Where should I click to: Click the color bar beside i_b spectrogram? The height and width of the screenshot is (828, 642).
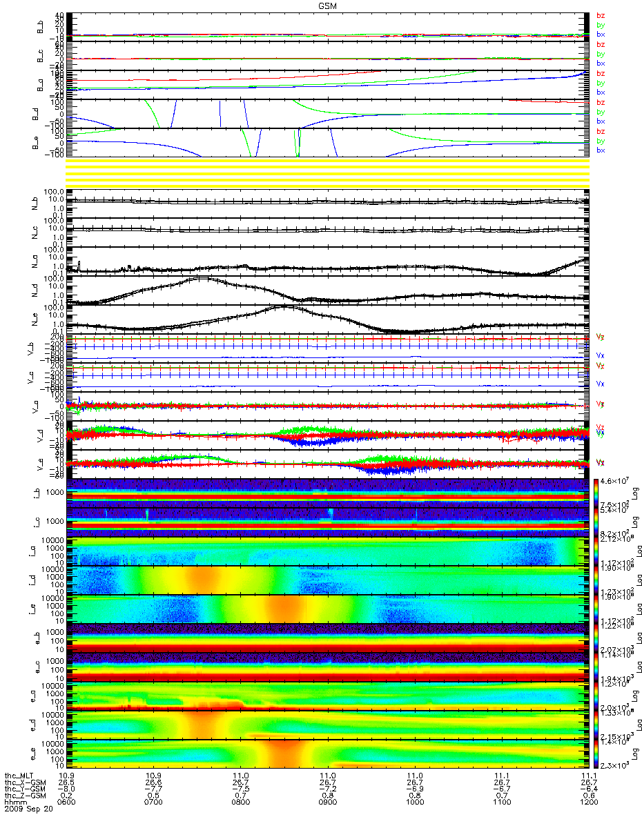[597, 493]
